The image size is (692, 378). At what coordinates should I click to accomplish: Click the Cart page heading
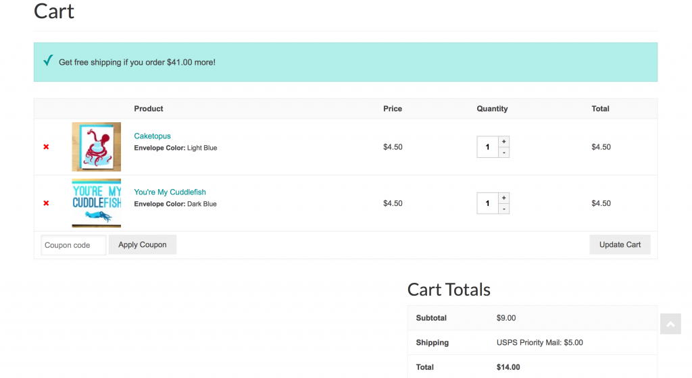(54, 11)
